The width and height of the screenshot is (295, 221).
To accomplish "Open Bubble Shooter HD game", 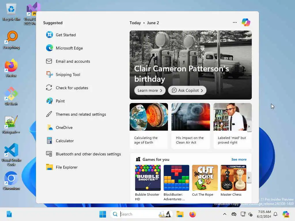I will tap(148, 183).
